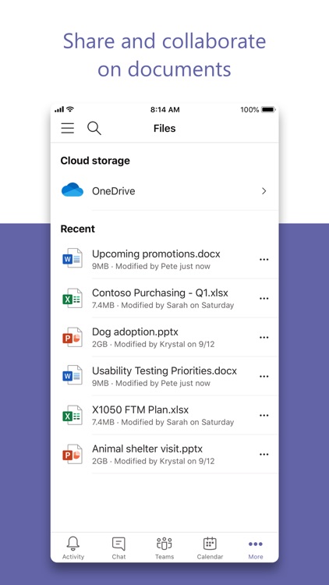329x585 pixels.
Task: Click the Cloud storage heading
Action: pyautogui.click(x=95, y=161)
